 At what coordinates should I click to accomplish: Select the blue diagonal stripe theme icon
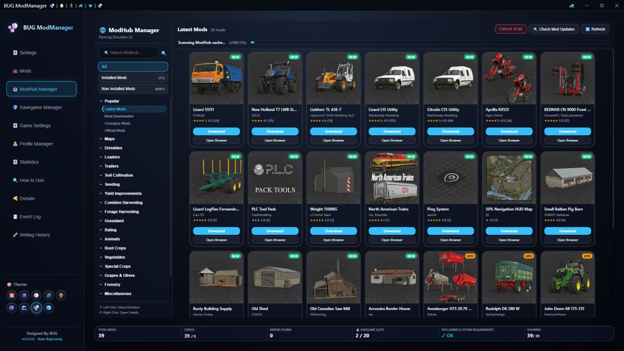(x=49, y=295)
